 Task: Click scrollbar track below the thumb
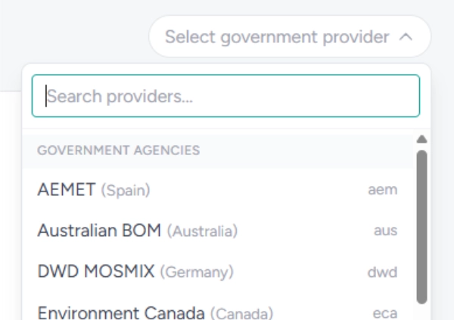pos(422,312)
